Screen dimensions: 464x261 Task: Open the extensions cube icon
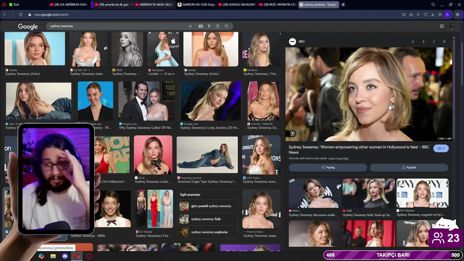click(457, 14)
